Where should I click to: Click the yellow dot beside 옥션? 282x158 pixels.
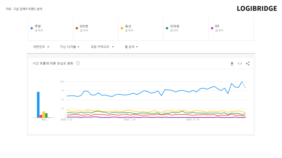pos(122,28)
